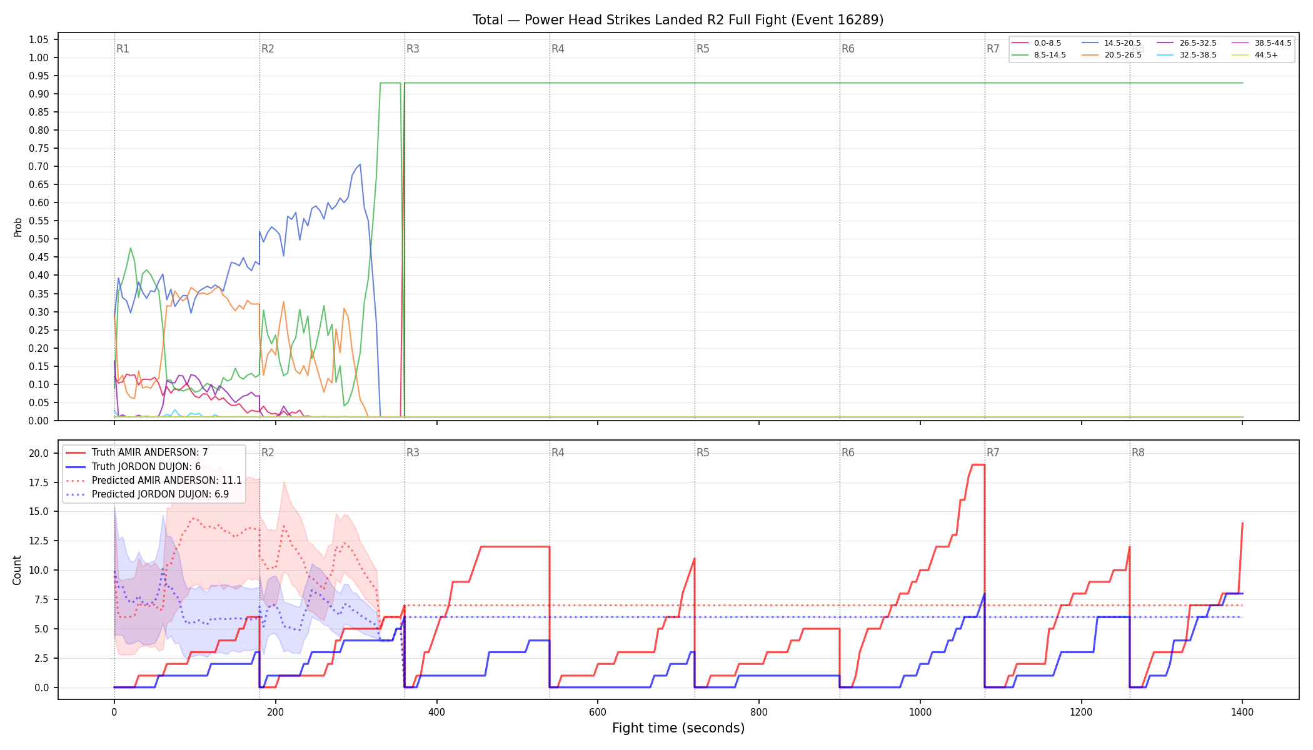The height and width of the screenshot is (750, 1313).
Task: Click the 'Count' y-axis label
Action: (17, 570)
